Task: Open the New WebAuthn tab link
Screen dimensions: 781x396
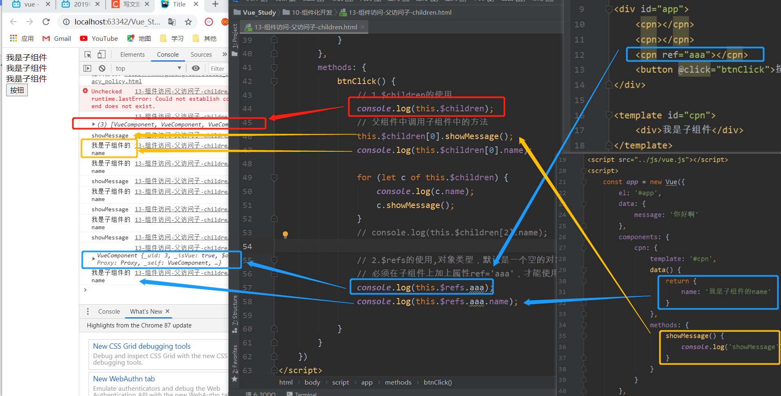Action: (x=124, y=379)
